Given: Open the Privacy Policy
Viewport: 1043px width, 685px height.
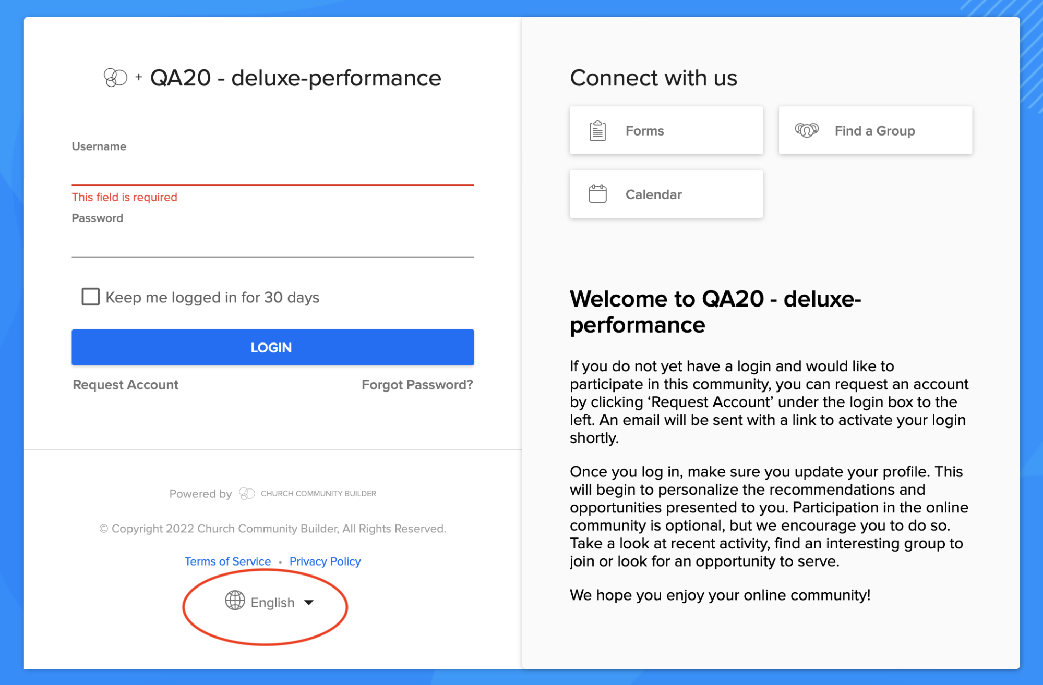Looking at the screenshot, I should click(325, 561).
